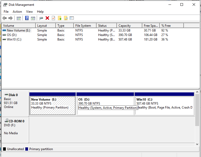Click the 507.48 GB capacity cell
This screenshot has width=201, height=157.
[x=125, y=39]
